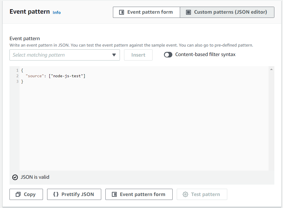Click the dropdown arrow on the pattern selector

click(114, 55)
